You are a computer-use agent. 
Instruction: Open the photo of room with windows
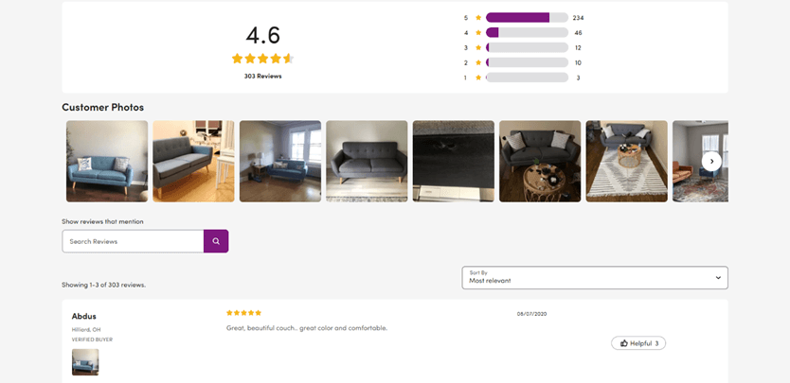[x=280, y=161]
